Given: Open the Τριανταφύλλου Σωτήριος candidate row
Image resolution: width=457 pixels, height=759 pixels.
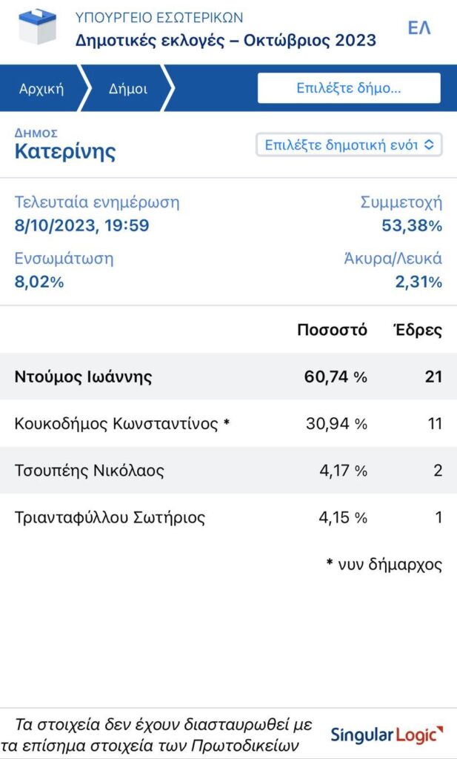Looking at the screenshot, I should (x=228, y=517).
